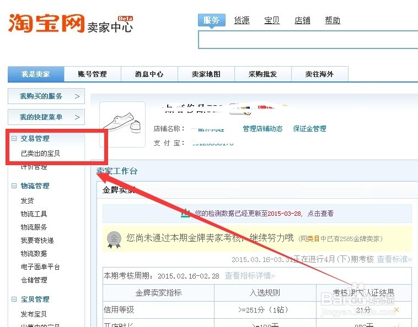Open 仓储管理 link
Screen dimensions: 418x327
tap(34, 280)
